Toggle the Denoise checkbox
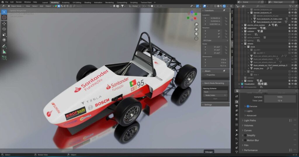The height and width of the screenshot is (157, 299). click(248, 106)
